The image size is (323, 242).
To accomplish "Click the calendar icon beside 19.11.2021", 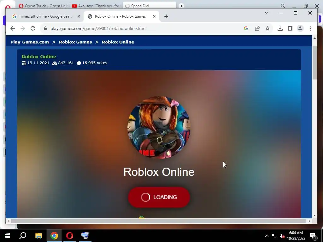I will click(24, 63).
